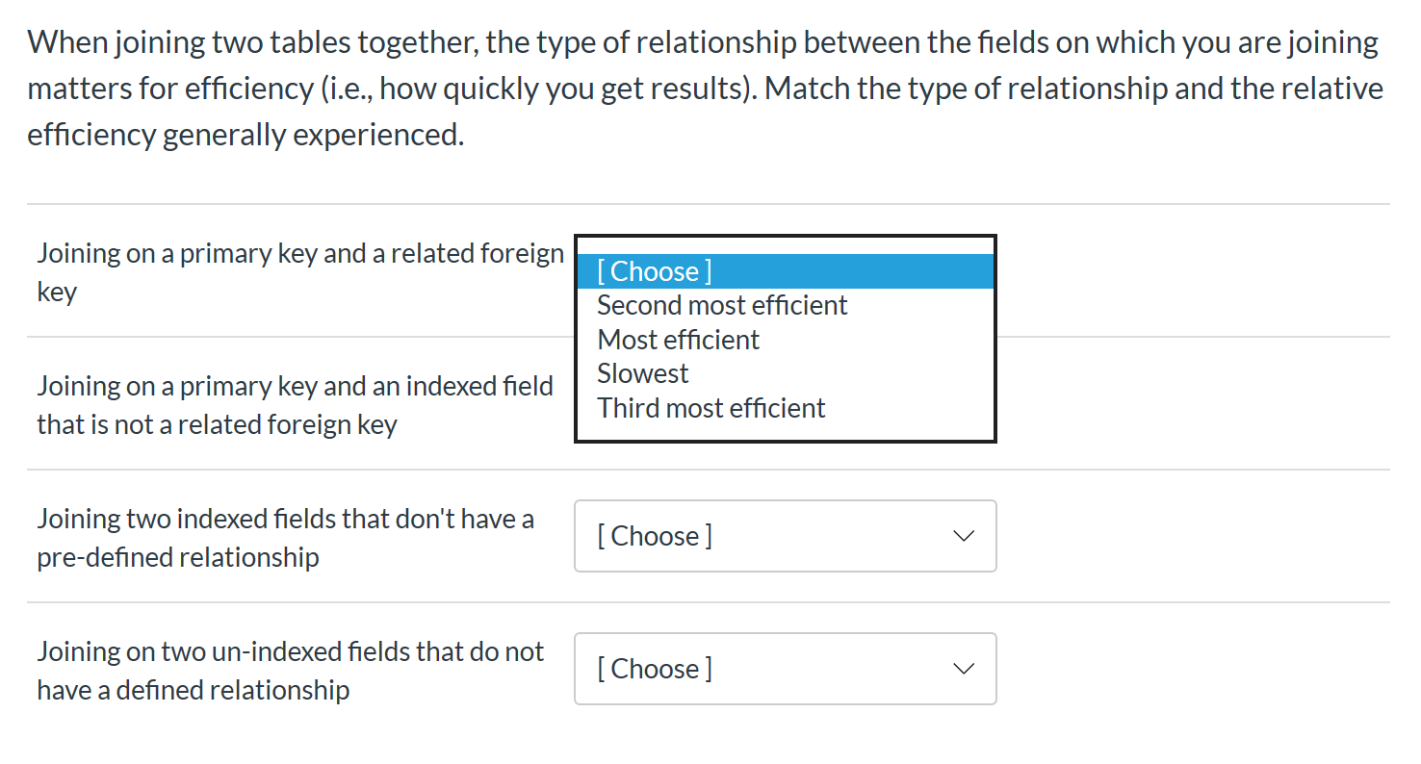Click the un-indexed fields prompt text
This screenshot has width=1421, height=764.
[x=290, y=670]
